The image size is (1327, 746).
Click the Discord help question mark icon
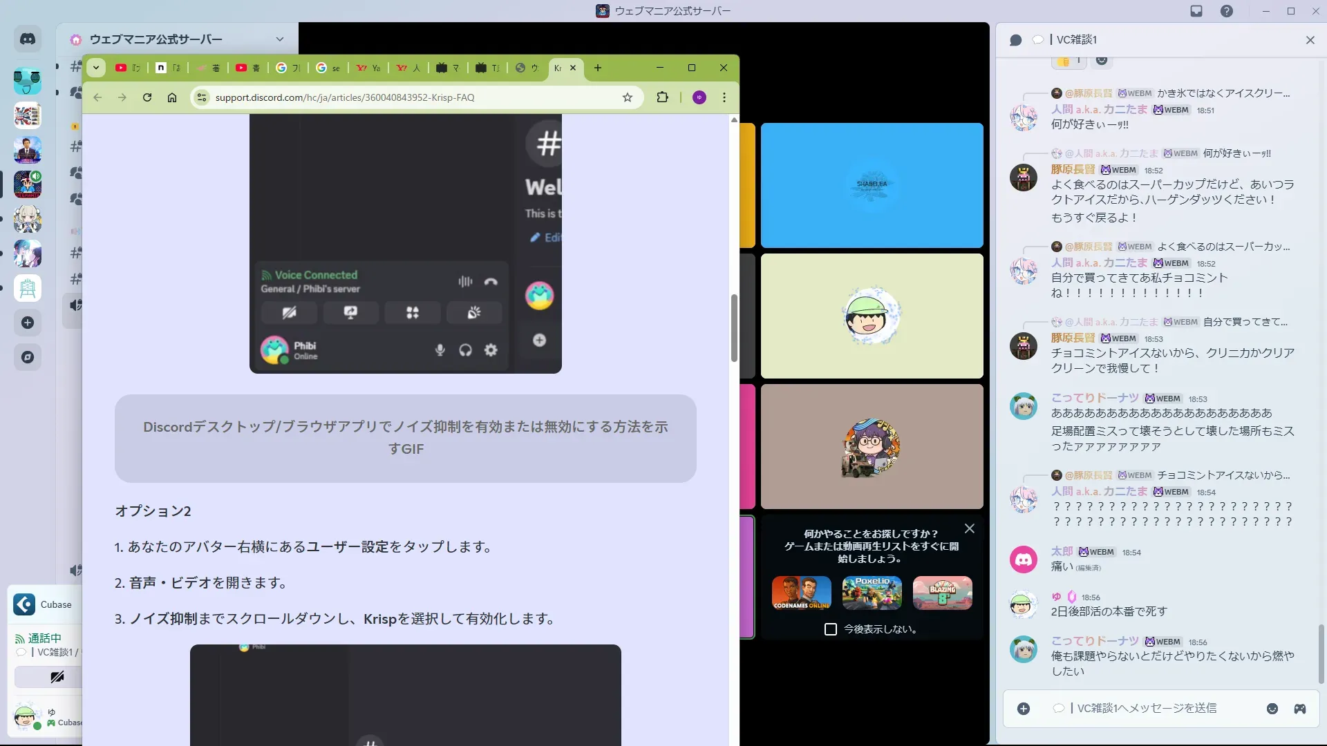1227,11
